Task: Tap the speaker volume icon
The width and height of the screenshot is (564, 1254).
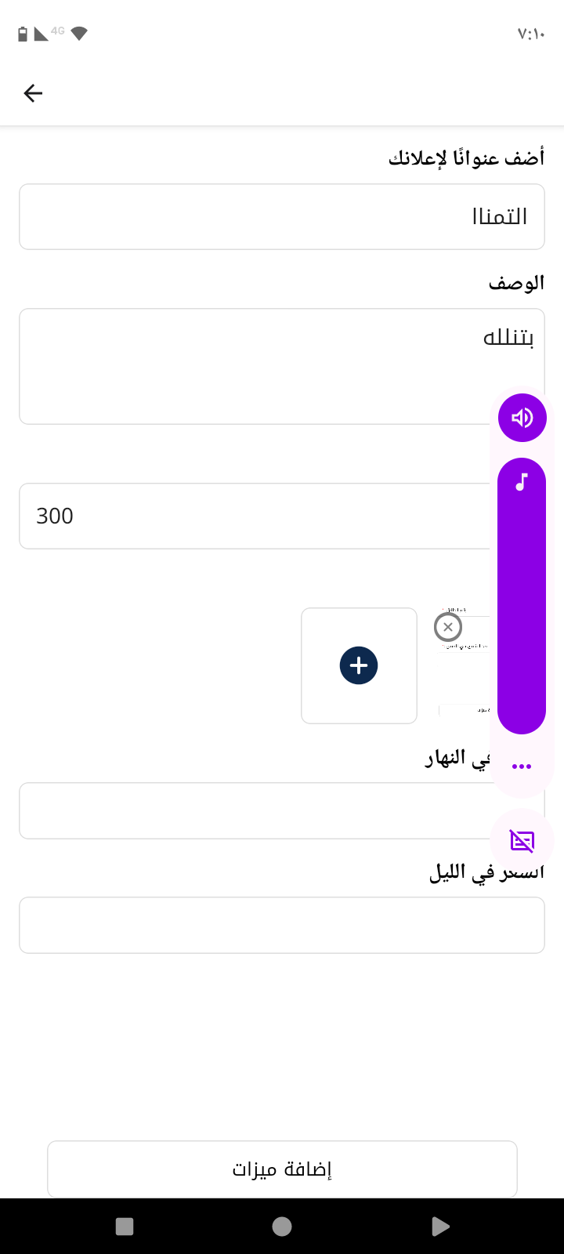Action: pyautogui.click(x=522, y=418)
